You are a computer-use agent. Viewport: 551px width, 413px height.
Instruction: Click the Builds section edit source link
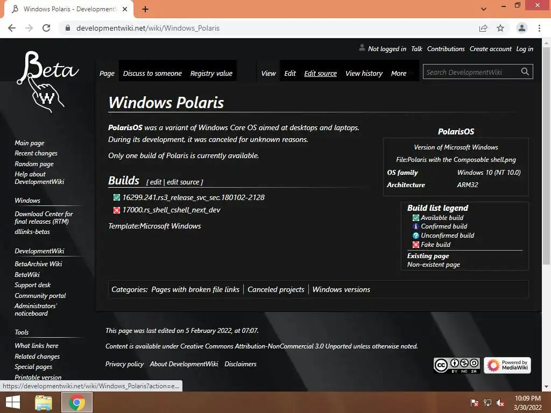coord(183,182)
